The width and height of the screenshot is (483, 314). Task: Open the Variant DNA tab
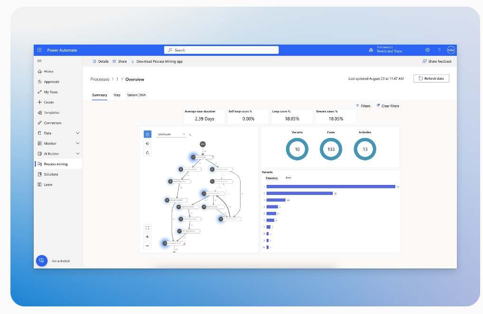tap(137, 95)
